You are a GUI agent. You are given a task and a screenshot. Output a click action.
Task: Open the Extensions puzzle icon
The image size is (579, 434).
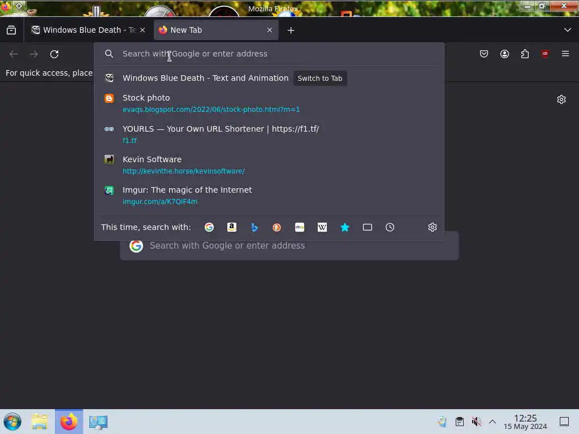point(525,54)
